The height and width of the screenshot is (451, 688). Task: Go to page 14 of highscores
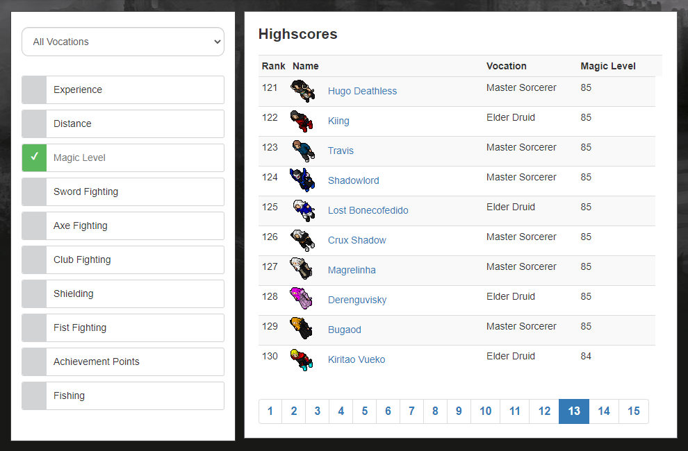click(x=603, y=411)
